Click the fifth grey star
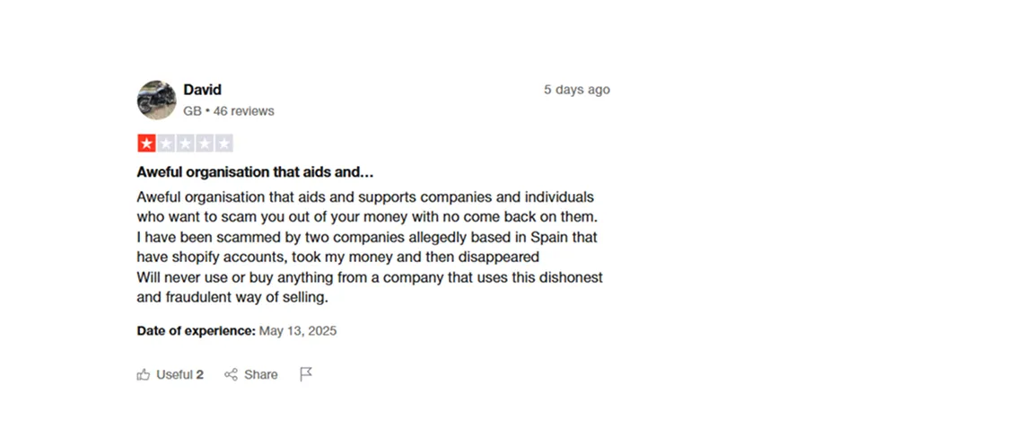This screenshot has width=1024, height=446. [223, 144]
